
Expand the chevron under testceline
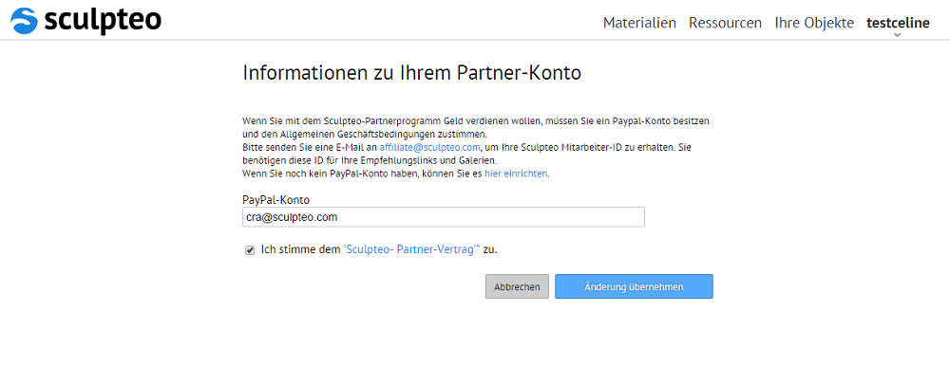point(898,35)
